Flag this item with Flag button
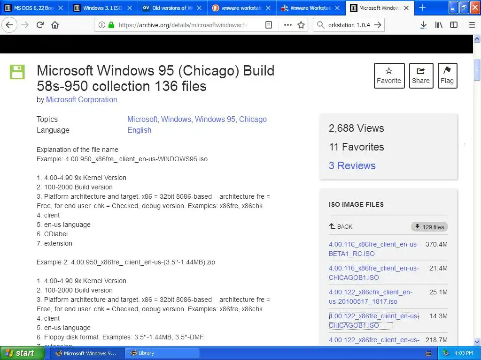481x360 pixels. [x=447, y=75]
